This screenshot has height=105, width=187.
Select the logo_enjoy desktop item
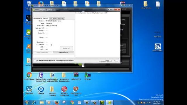tap(158, 34)
